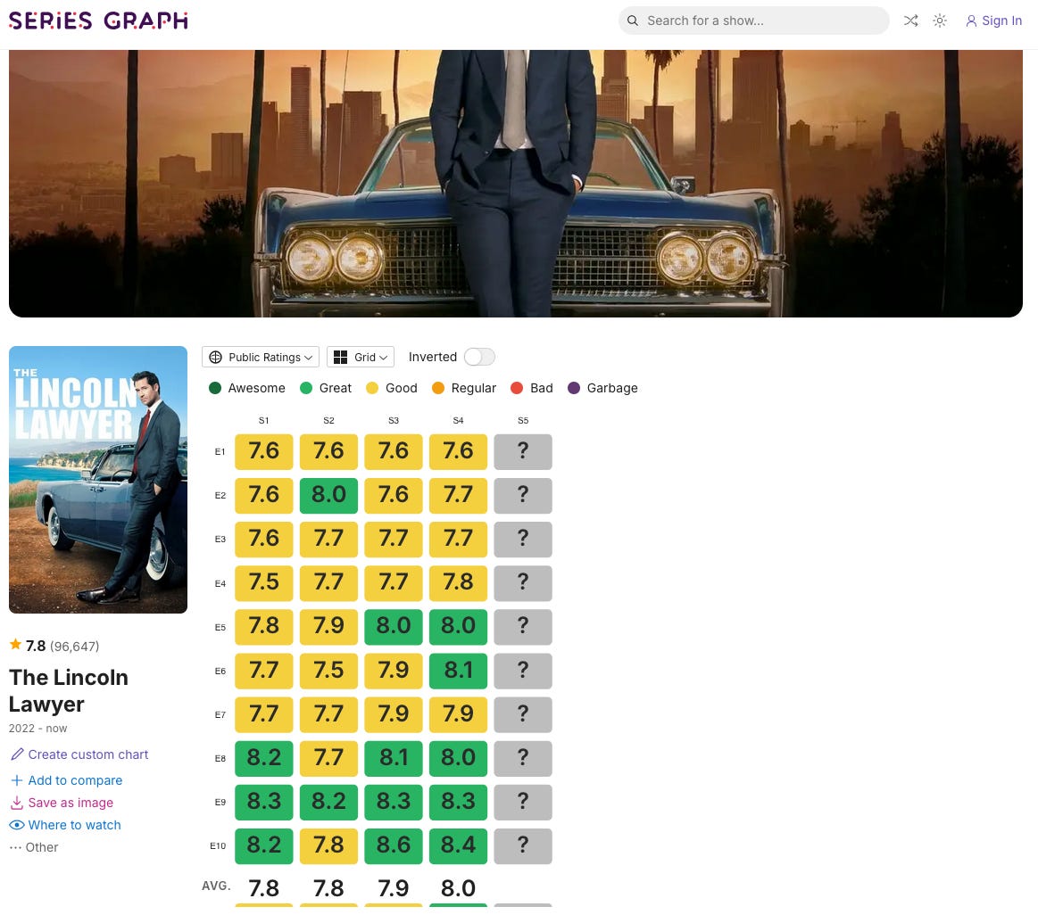
Task: Click the Lincoln Lawyer banner image
Action: 516,183
